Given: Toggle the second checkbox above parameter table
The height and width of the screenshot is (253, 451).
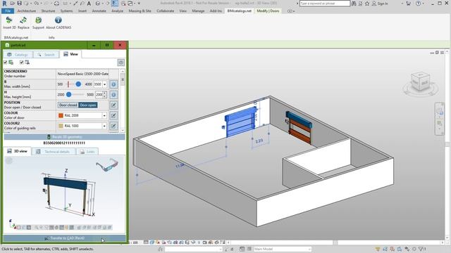Looking at the screenshot, I should (22, 63).
